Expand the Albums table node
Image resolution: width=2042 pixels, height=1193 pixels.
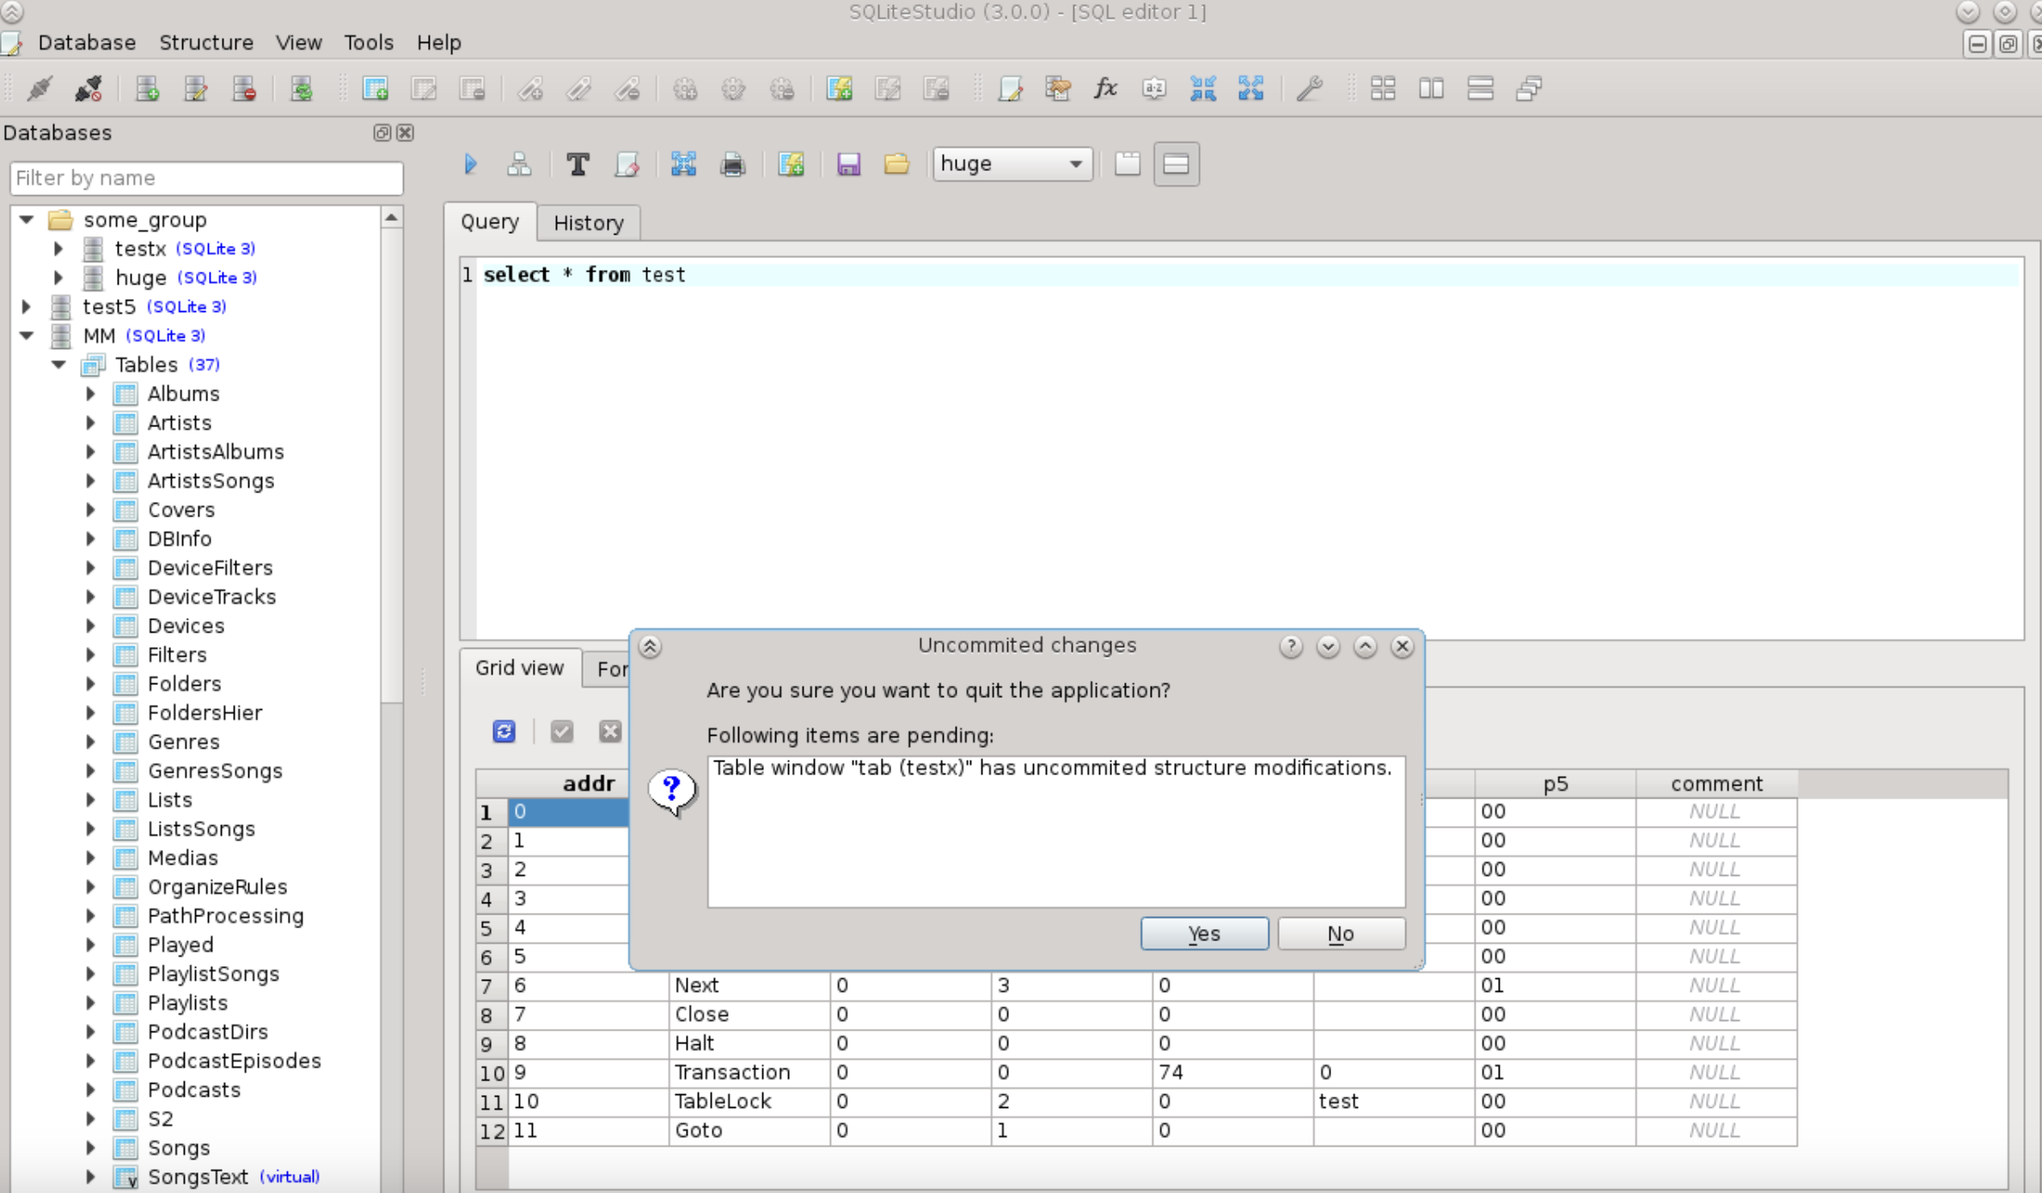point(90,394)
